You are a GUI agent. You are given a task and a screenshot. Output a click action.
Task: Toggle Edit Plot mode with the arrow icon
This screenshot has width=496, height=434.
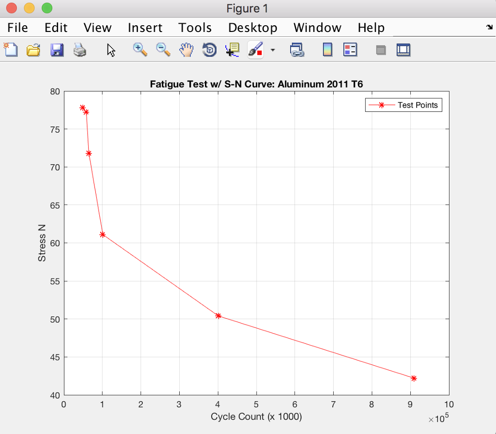pyautogui.click(x=111, y=49)
